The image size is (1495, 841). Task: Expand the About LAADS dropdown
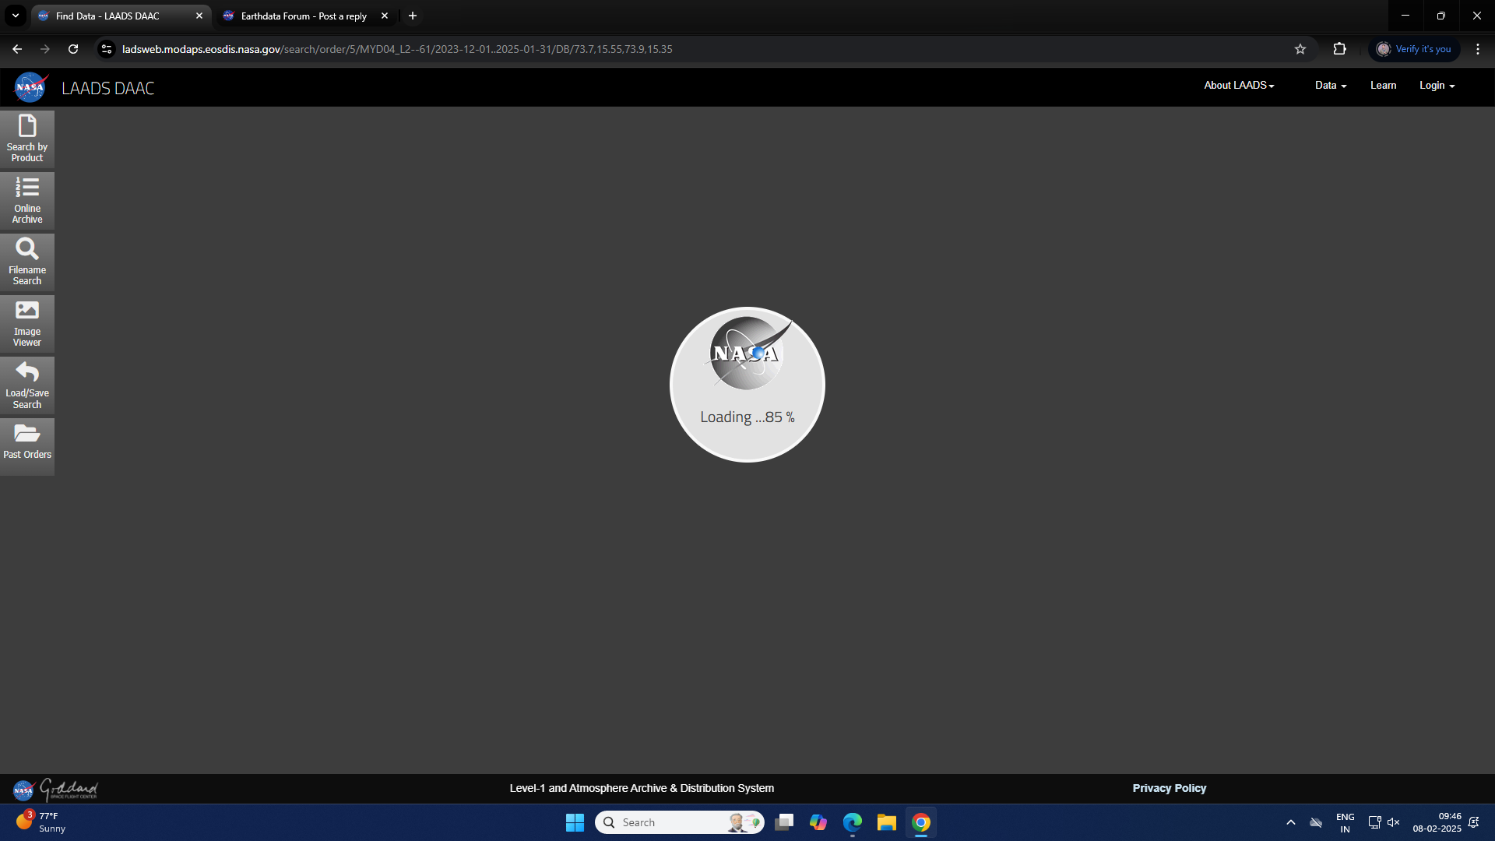tap(1238, 85)
